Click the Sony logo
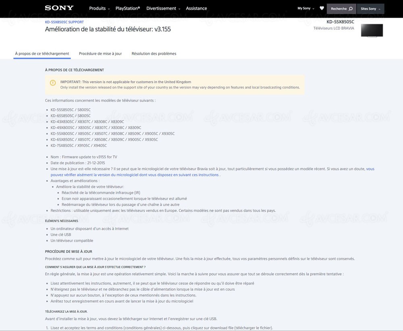The width and height of the screenshot is (403, 331). click(x=59, y=8)
